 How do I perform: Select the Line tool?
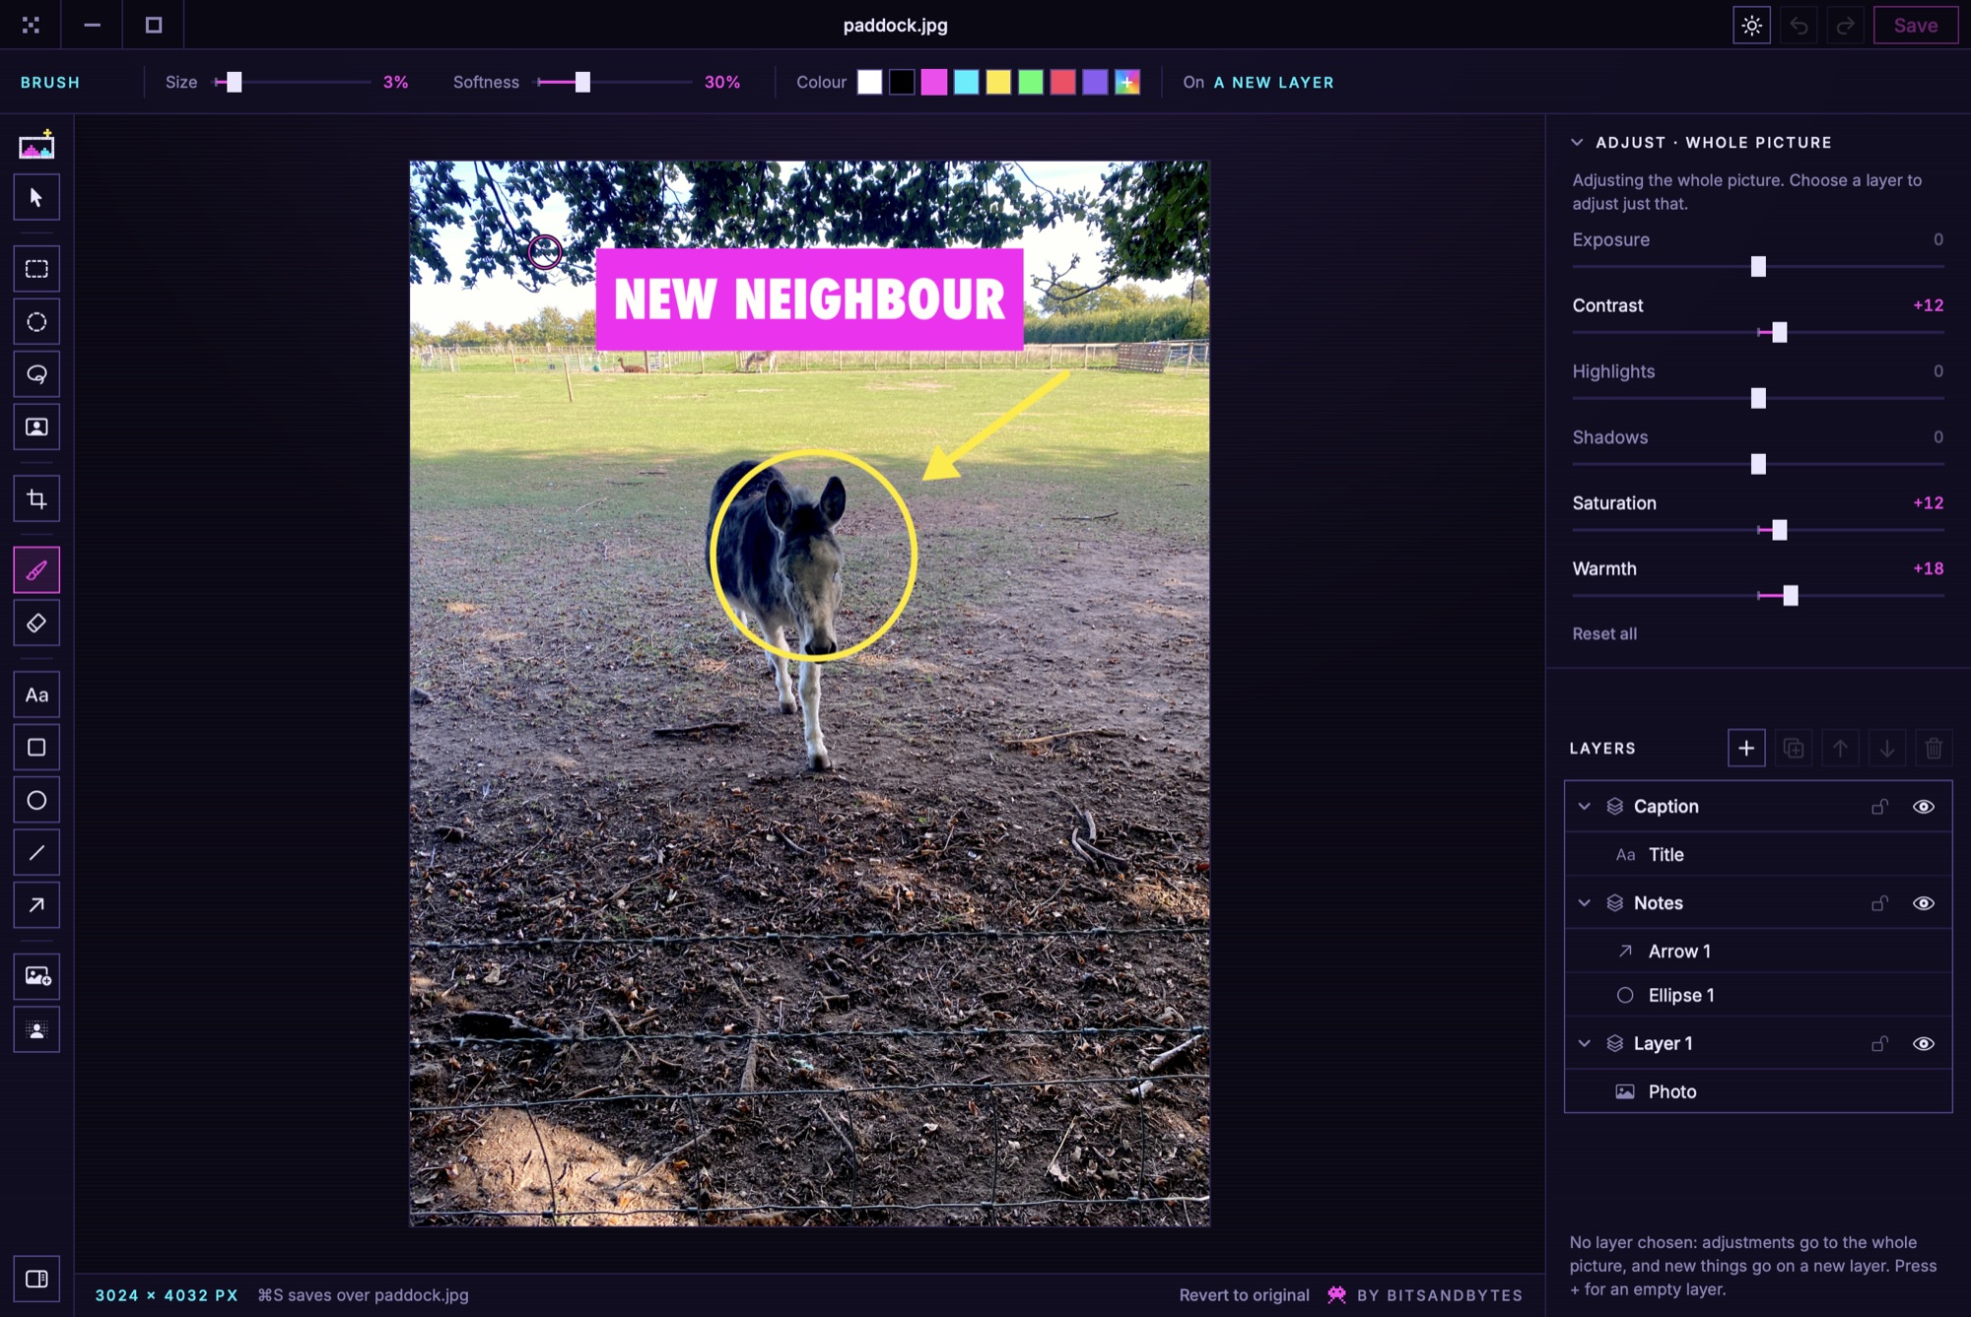[x=36, y=853]
